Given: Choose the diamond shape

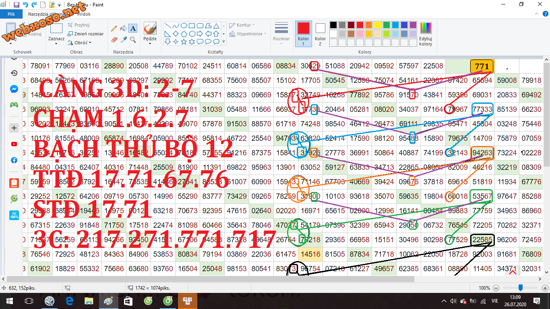Looking at the screenshot, I should point(176,33).
